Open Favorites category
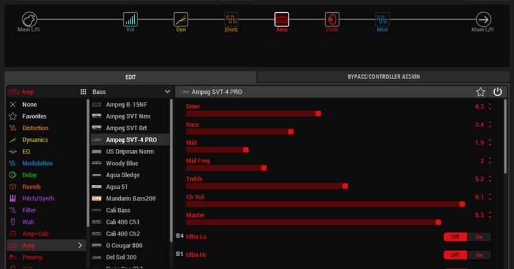The height and width of the screenshot is (269, 514). click(x=46, y=116)
